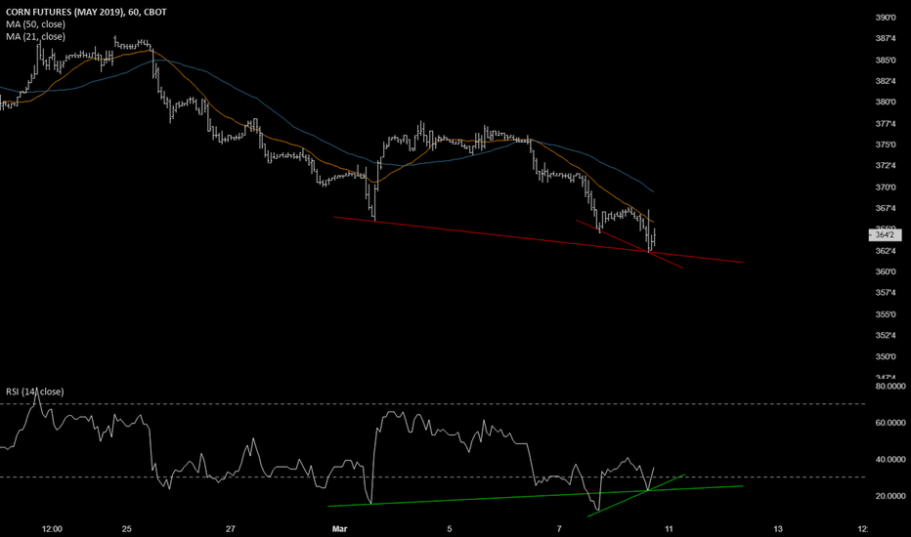Click the 387'4 price axis label
Screen dimensions: 911x537
coord(885,38)
